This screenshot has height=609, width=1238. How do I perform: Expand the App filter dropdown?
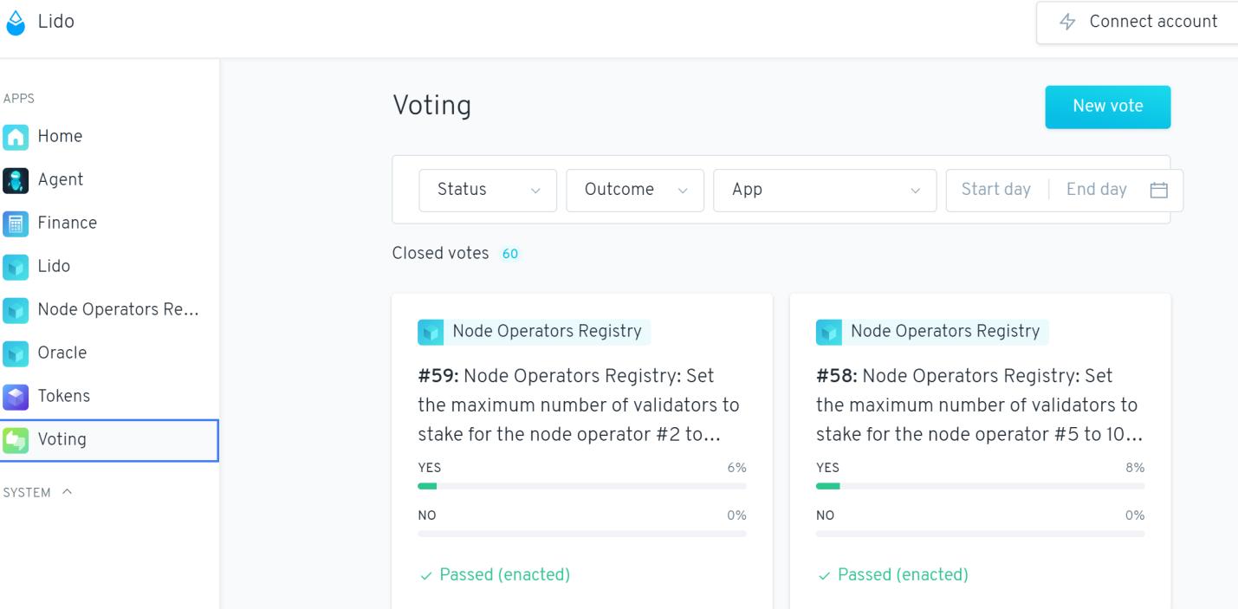(x=825, y=190)
